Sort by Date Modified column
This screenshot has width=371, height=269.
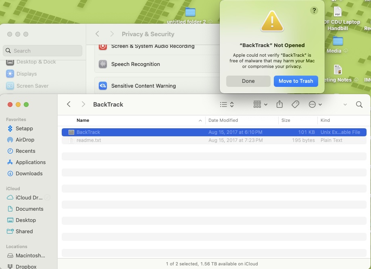tap(223, 120)
